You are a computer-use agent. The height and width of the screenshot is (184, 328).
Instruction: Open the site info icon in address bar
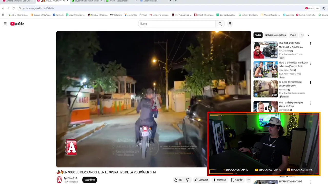point(20,8)
